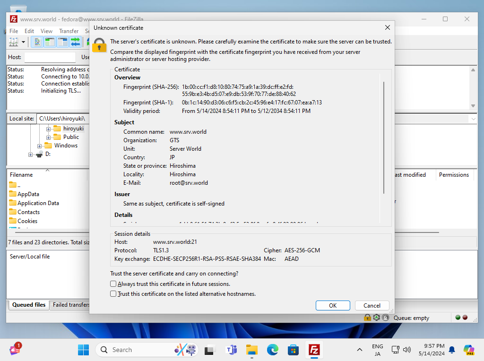Select the Cookies folder in file list
Image resolution: width=484 pixels, height=361 pixels.
coord(27,221)
